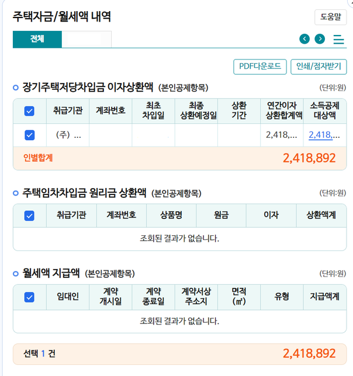Click the 최종 상환예정일 column header
Viewport: 353px width, 376px height.
pyautogui.click(x=196, y=110)
